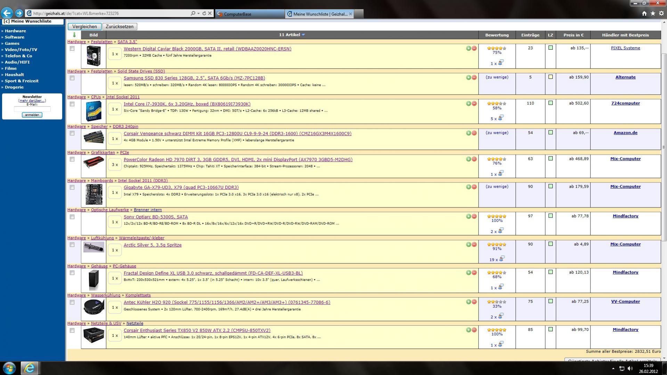Check the Intel Core i7-3930K row checkbox
Screen dimensions: 667x375
(x=72, y=104)
